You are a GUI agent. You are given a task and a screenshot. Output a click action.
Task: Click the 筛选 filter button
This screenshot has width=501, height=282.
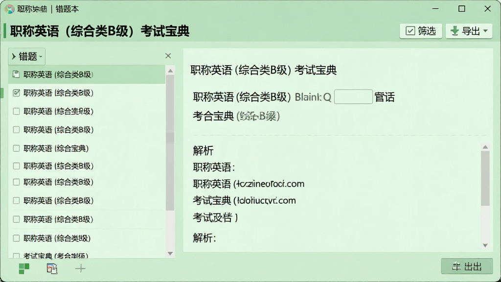(420, 31)
